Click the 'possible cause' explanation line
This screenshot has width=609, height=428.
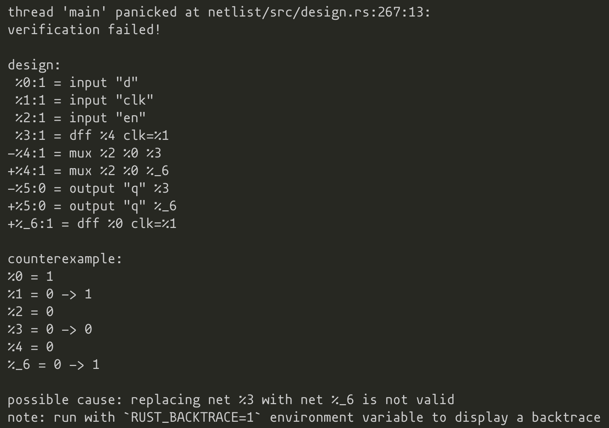tap(231, 400)
